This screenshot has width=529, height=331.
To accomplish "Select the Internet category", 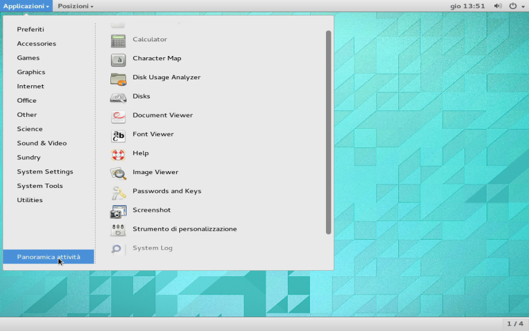I will (30, 86).
